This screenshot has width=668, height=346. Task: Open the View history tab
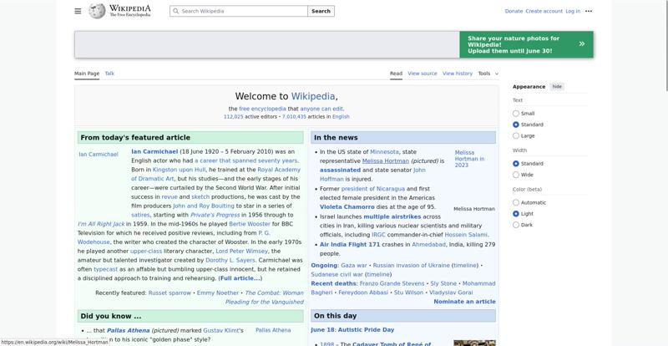458,74
